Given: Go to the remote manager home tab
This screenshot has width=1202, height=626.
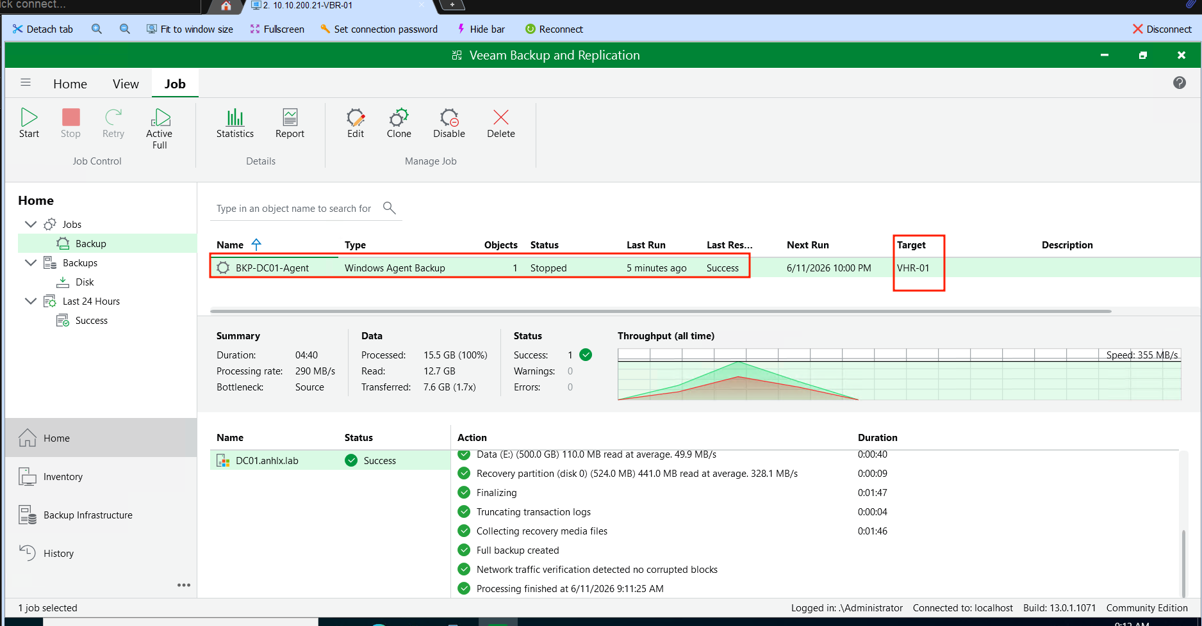Looking at the screenshot, I should click(x=226, y=6).
